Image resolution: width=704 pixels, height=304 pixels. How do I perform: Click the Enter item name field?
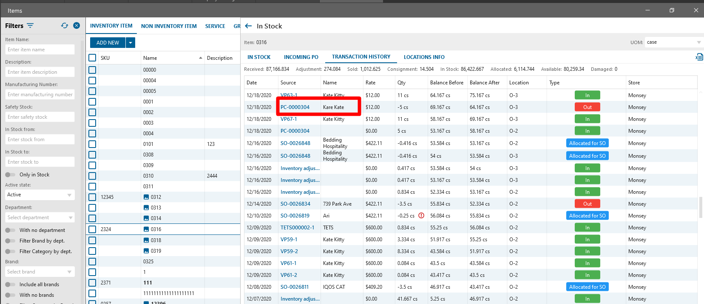[x=40, y=50]
